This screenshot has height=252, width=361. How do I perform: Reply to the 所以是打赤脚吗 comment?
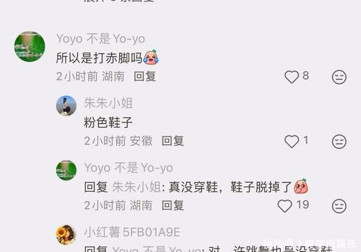pyautogui.click(x=145, y=76)
